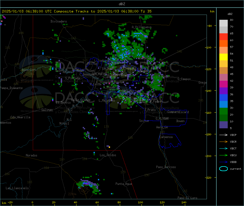Select the yellow 51-54 dBZ swatch
Viewport: 244px width, 206px height.
pos(223,57)
